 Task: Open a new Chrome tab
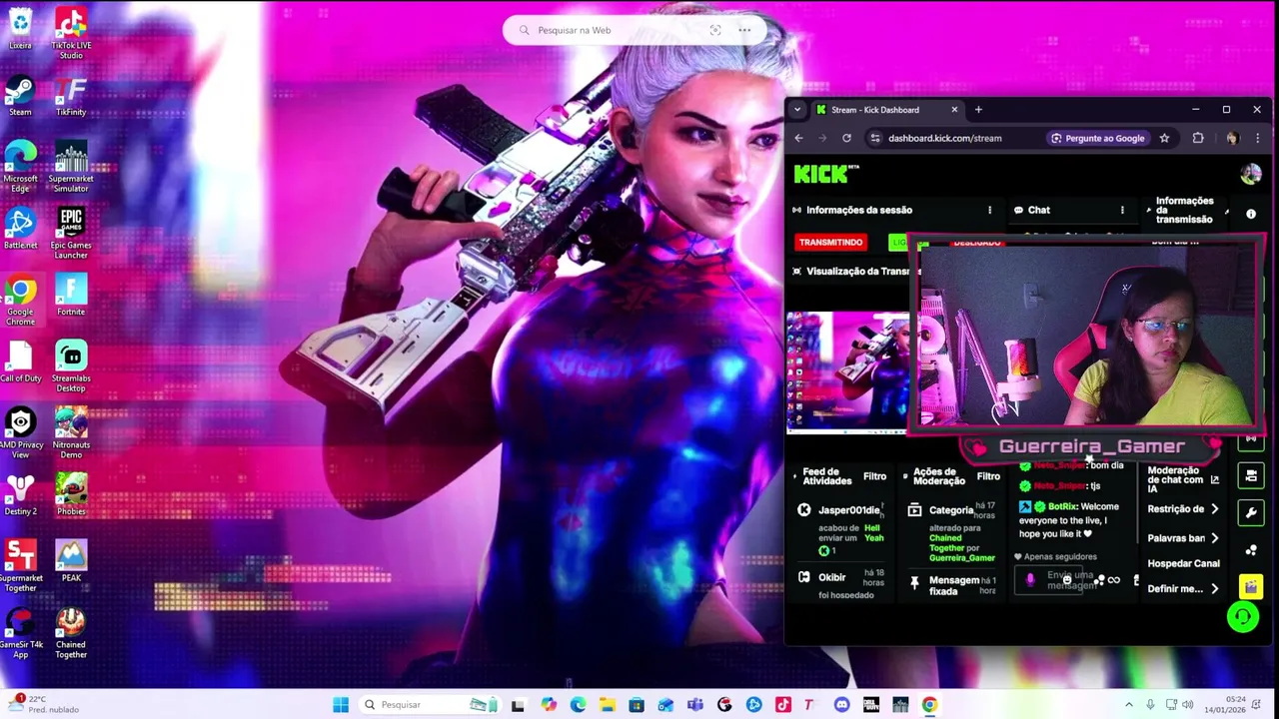[978, 110]
